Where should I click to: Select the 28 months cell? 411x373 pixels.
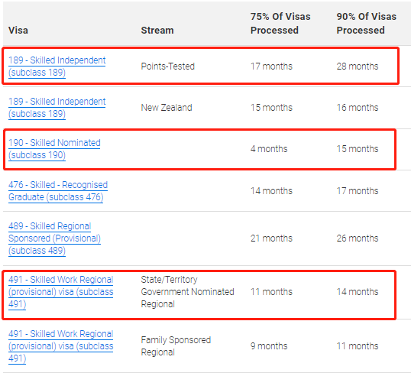click(358, 66)
